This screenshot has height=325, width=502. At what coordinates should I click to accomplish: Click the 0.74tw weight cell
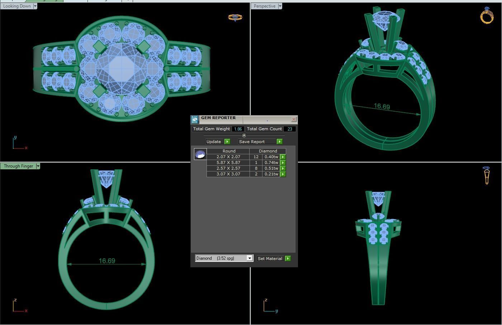[x=271, y=162]
